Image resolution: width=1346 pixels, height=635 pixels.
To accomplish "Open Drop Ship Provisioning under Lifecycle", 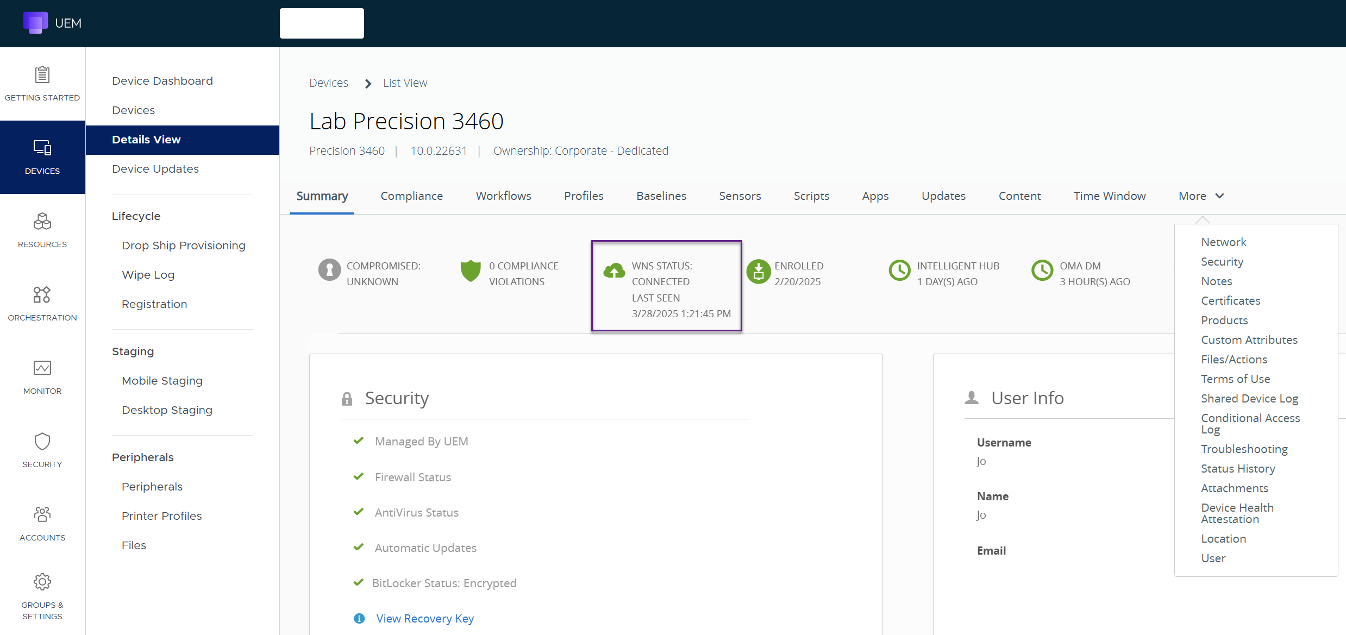I will (183, 246).
